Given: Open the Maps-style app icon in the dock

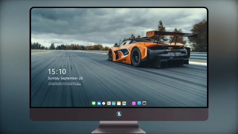Looking at the screenshot, I should (109, 103).
